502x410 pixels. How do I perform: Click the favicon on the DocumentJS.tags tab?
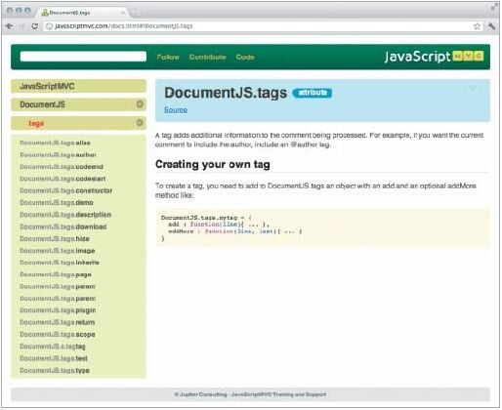[45, 13]
